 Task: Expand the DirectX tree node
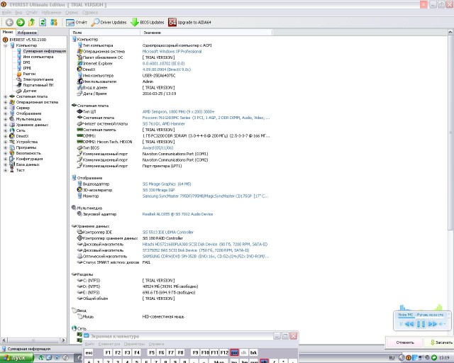click(5, 136)
